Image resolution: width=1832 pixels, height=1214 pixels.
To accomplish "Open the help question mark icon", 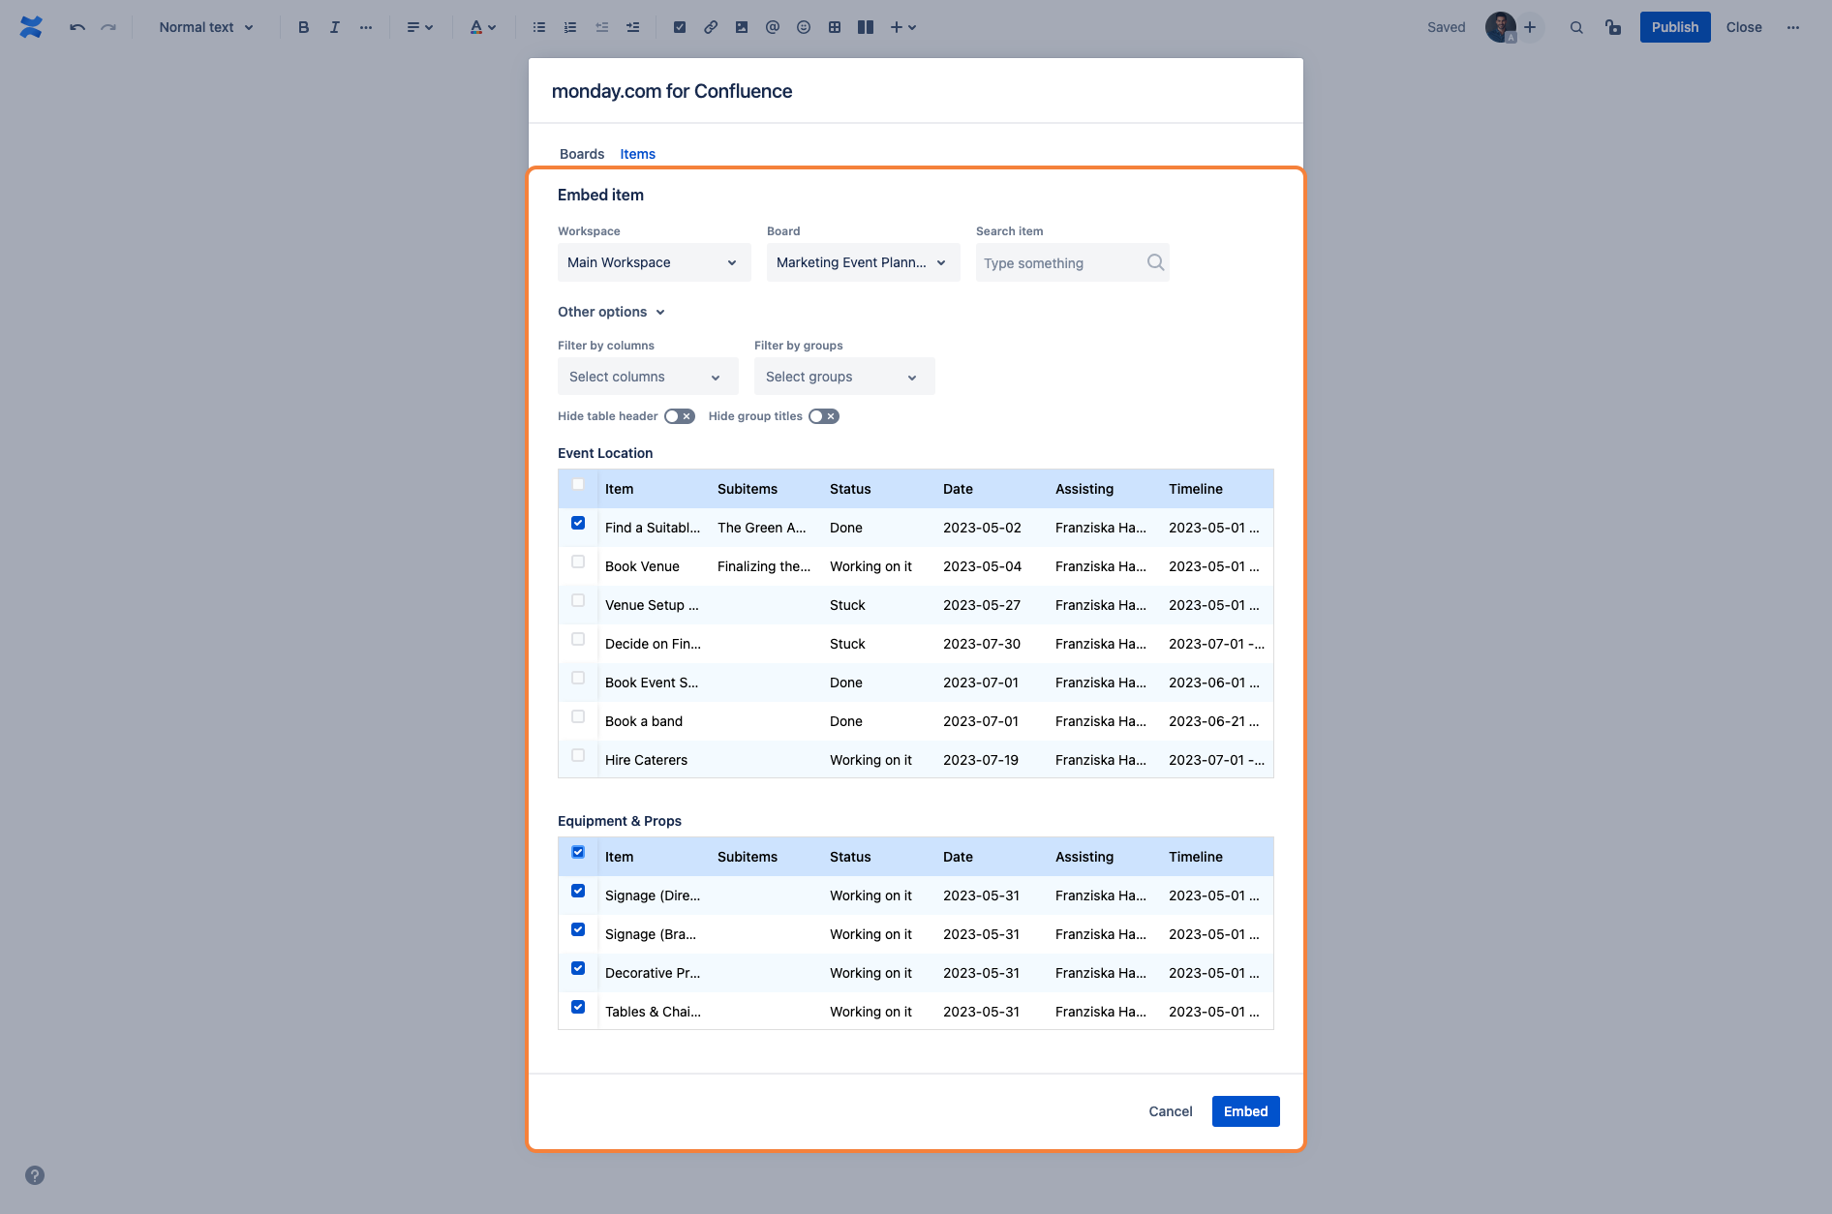I will coord(35,1175).
